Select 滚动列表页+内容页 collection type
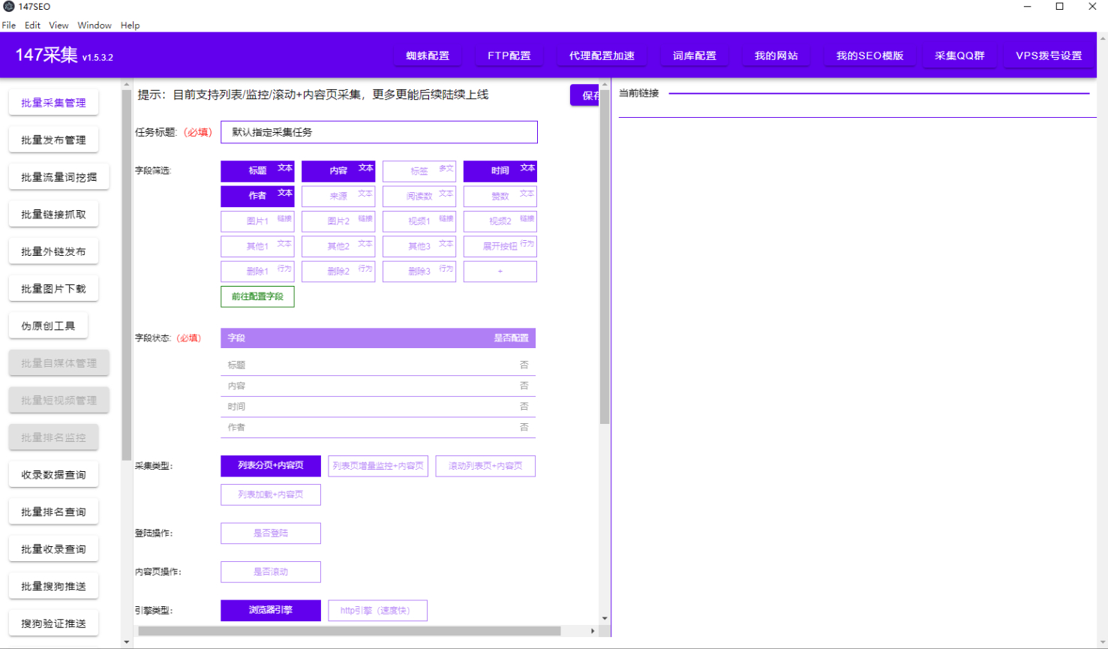 (485, 466)
